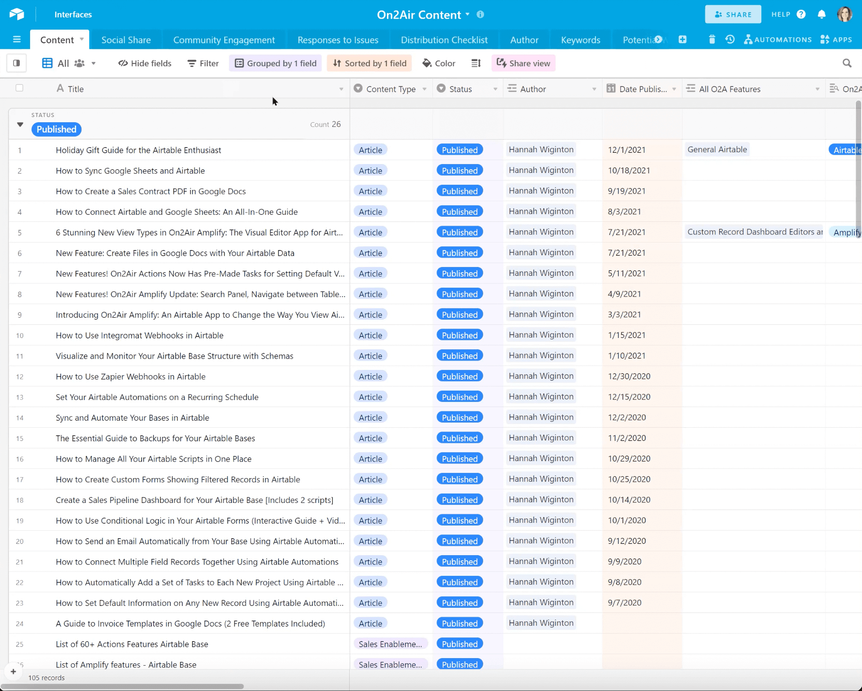The width and height of the screenshot is (862, 691).
Task: Open the Content tab dropdown caret
Action: 81,39
